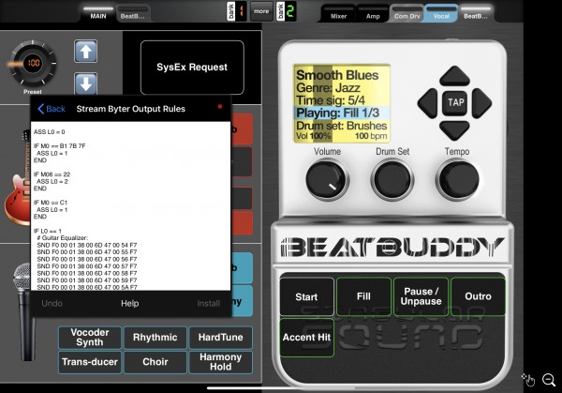The height and width of the screenshot is (393, 562).
Task: Select bank 2
Action: coord(286,11)
